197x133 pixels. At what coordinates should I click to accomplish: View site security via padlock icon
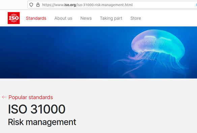[38, 5]
